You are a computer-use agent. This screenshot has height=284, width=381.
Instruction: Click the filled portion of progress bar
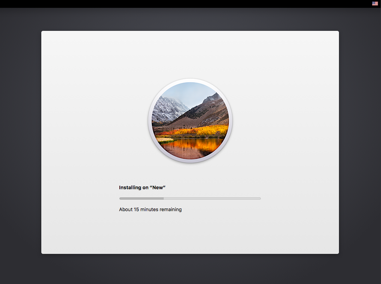(141, 199)
